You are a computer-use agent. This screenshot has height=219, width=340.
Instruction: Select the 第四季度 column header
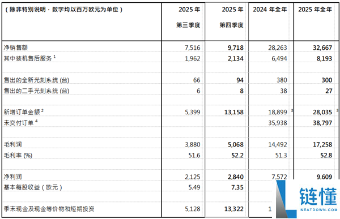point(231,25)
